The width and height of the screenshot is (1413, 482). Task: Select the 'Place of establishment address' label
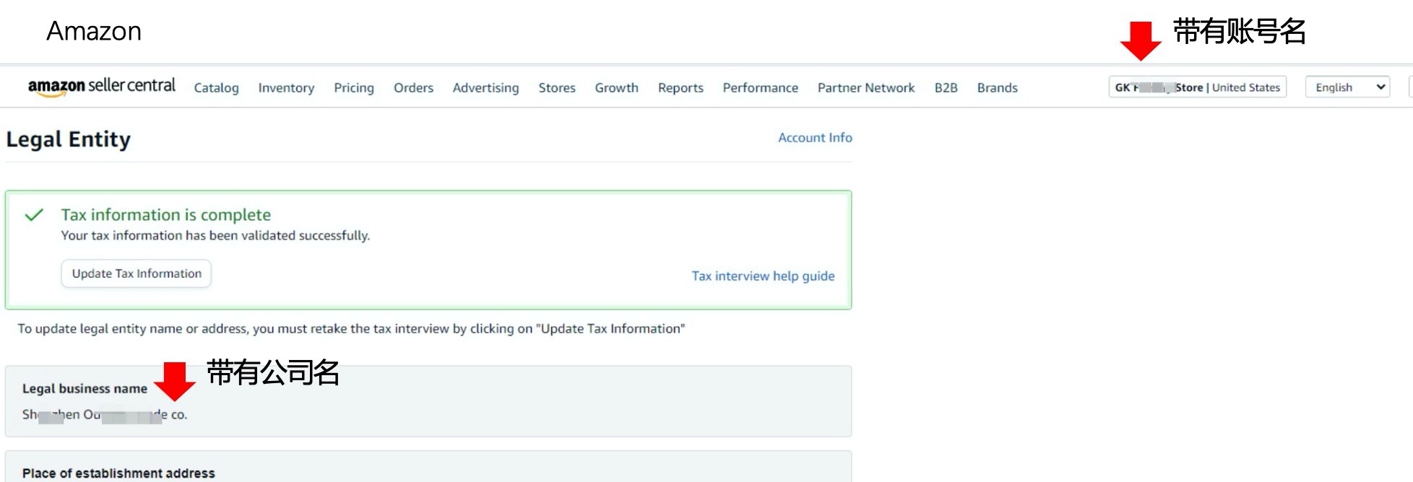pyautogui.click(x=118, y=473)
